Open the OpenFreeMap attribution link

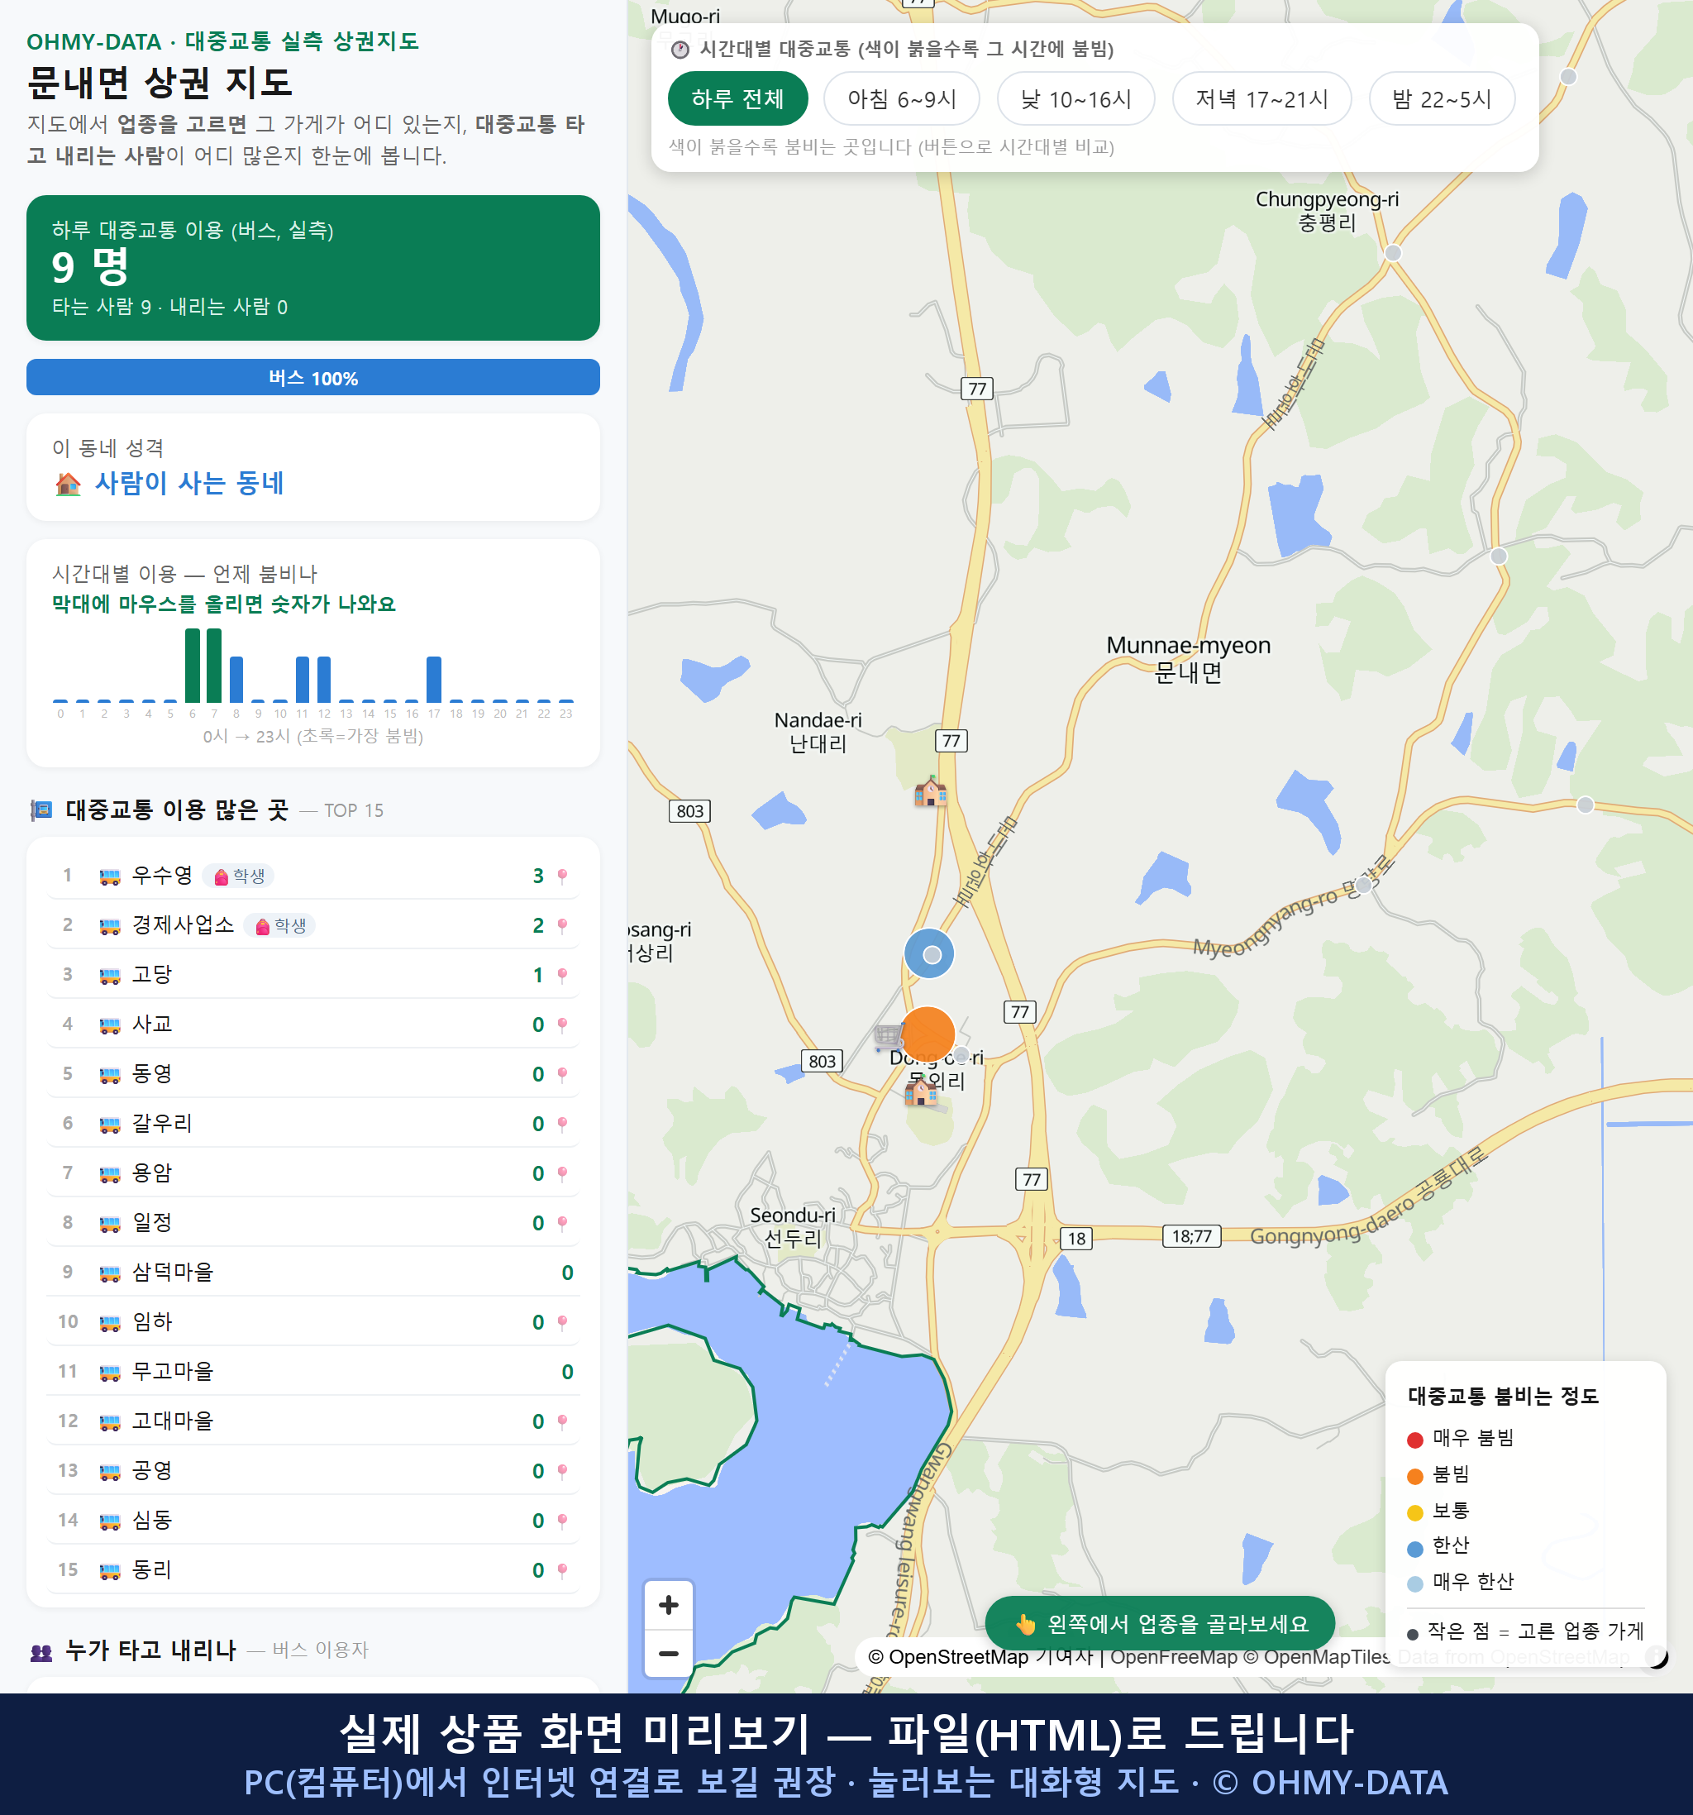(1173, 1657)
